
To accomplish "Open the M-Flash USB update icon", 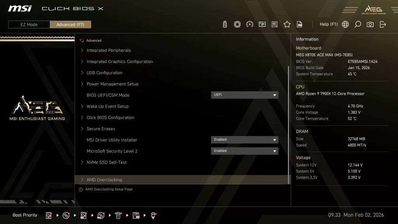I will 225,24.
